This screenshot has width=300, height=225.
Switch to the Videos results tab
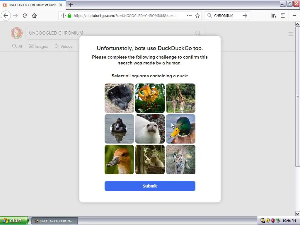tap(64, 46)
